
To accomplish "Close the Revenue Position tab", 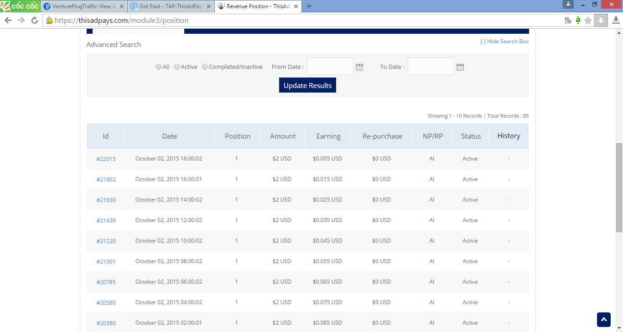I will click(x=296, y=6).
